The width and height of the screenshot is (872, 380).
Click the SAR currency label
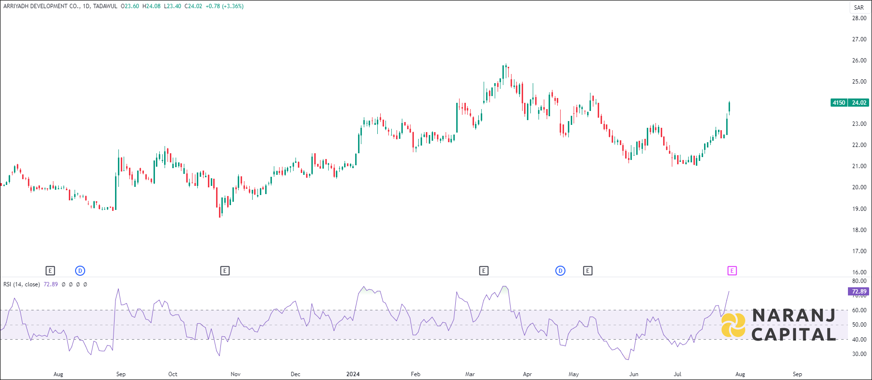click(859, 7)
